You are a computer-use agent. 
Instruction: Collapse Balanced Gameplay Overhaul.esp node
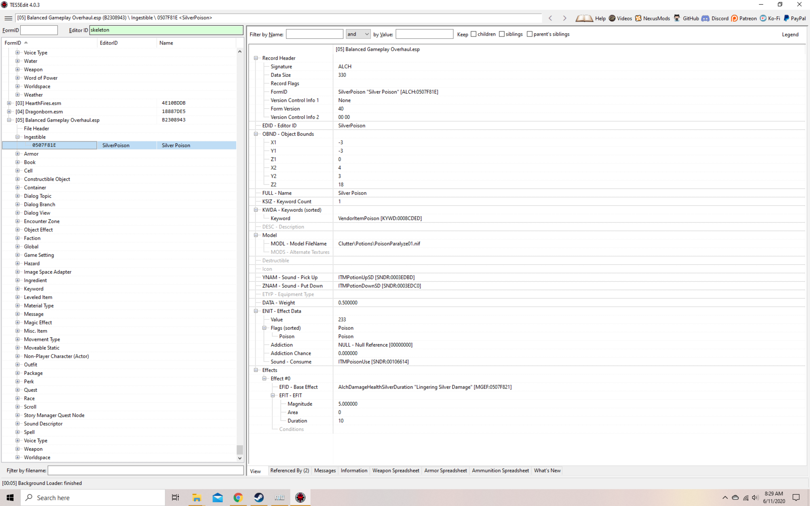point(9,120)
